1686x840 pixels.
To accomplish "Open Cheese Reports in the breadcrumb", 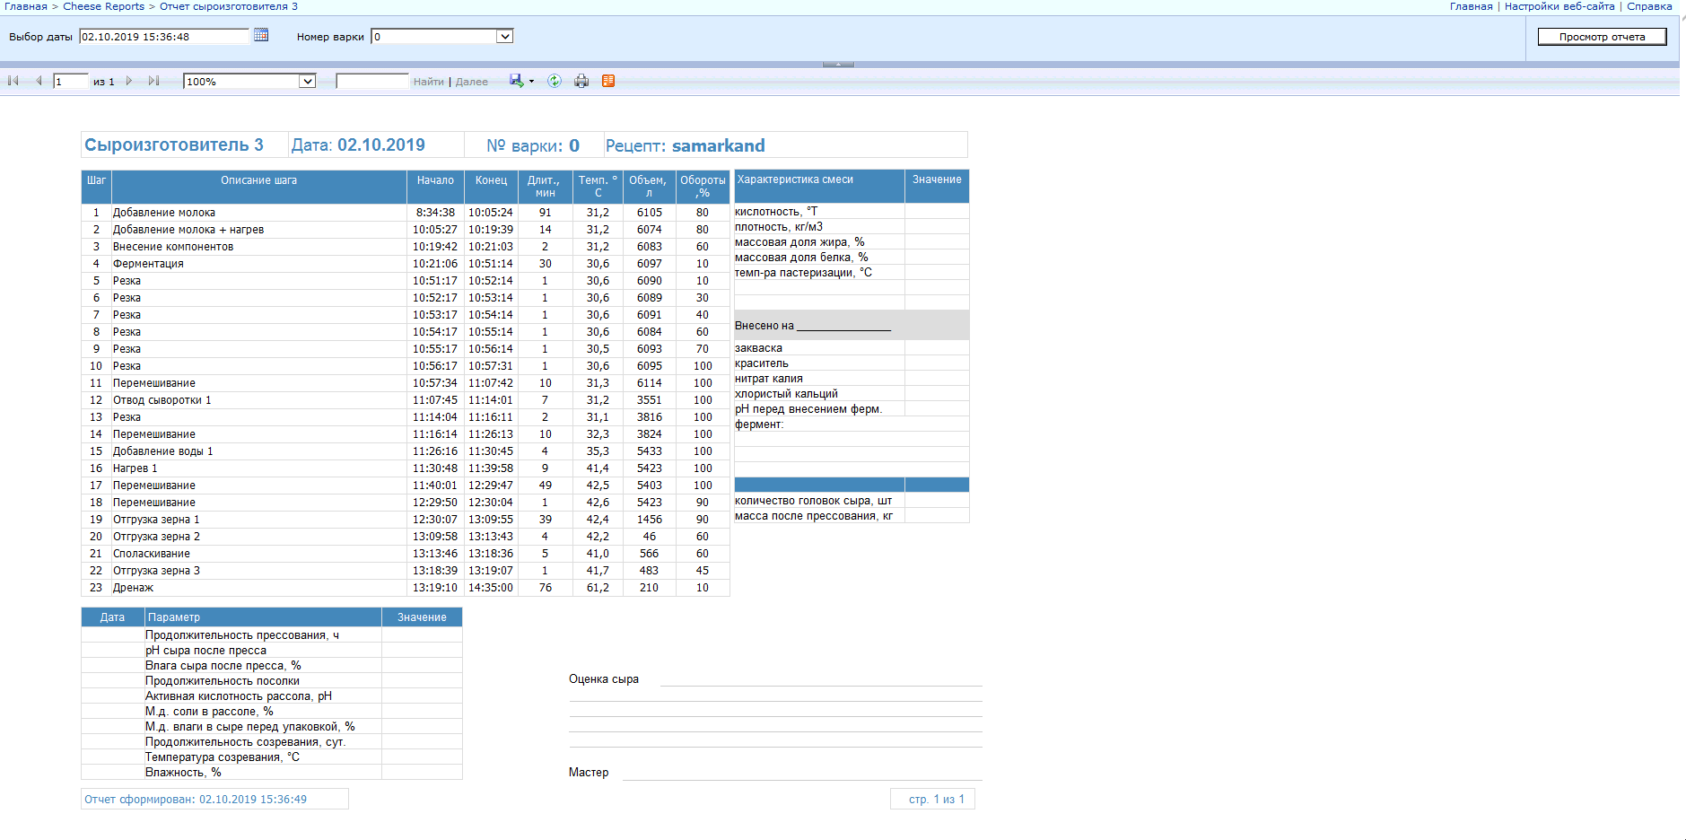I will (x=103, y=6).
